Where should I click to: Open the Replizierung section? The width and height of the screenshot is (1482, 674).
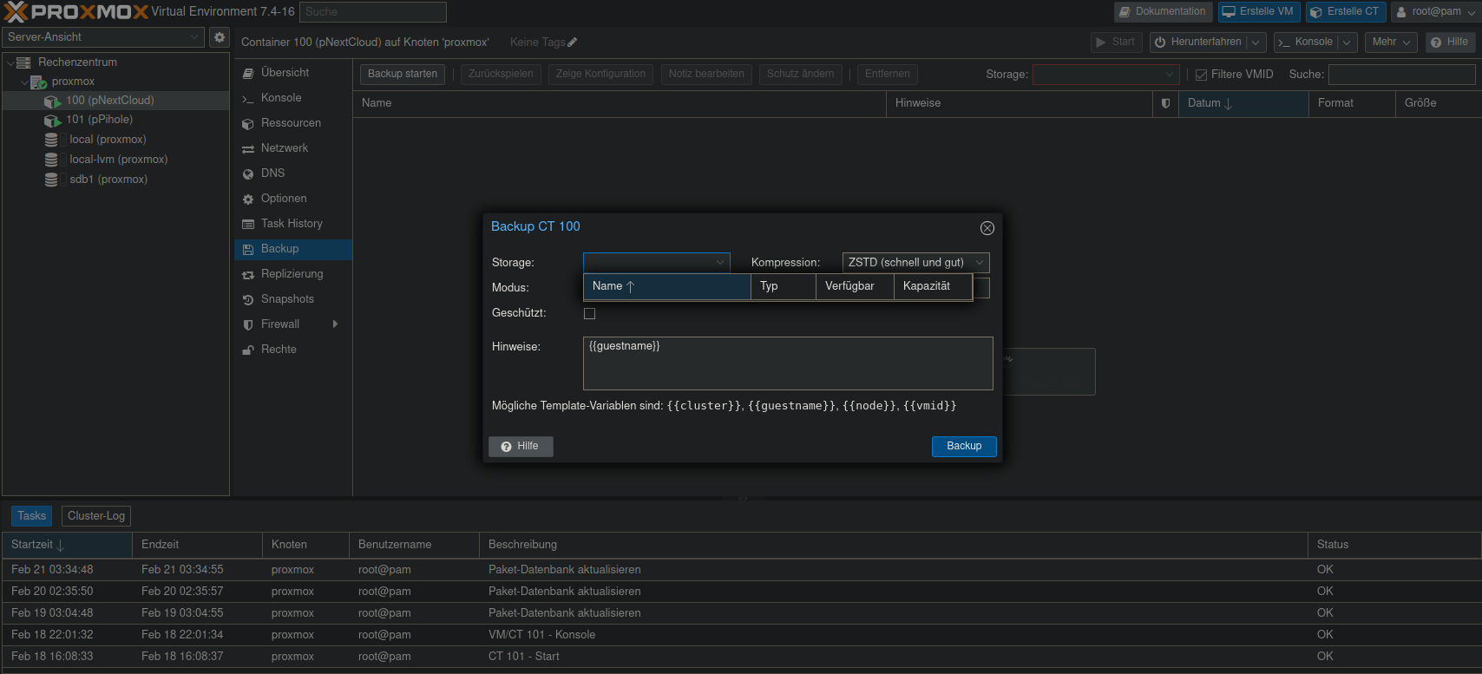(293, 274)
